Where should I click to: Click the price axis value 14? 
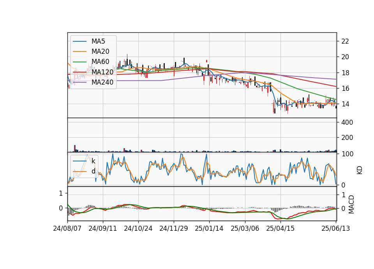pos(345,104)
